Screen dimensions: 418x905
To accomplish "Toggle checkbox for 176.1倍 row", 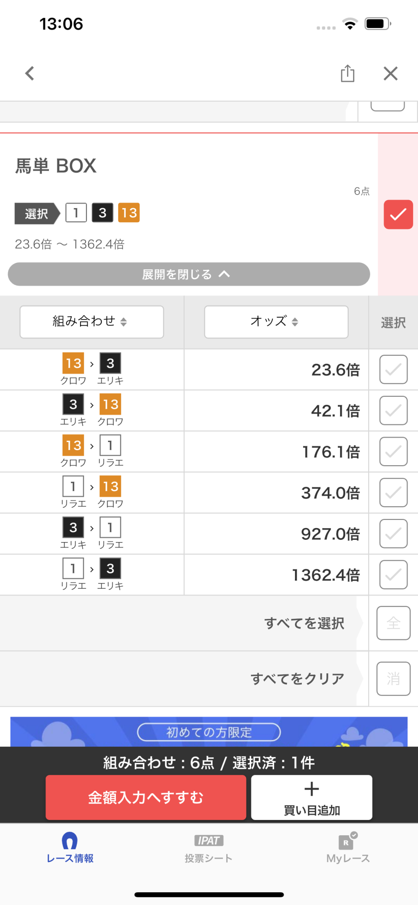I will [393, 452].
